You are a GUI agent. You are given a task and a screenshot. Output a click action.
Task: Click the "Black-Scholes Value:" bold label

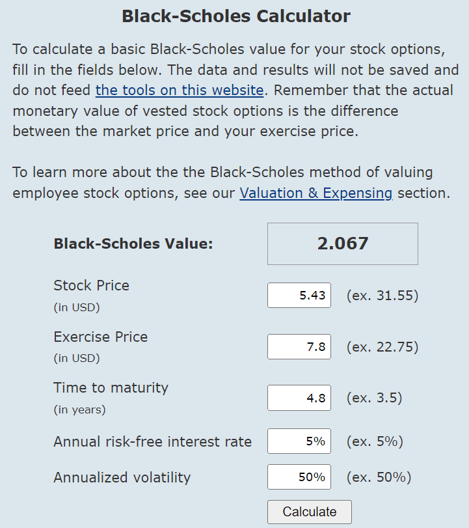click(133, 243)
